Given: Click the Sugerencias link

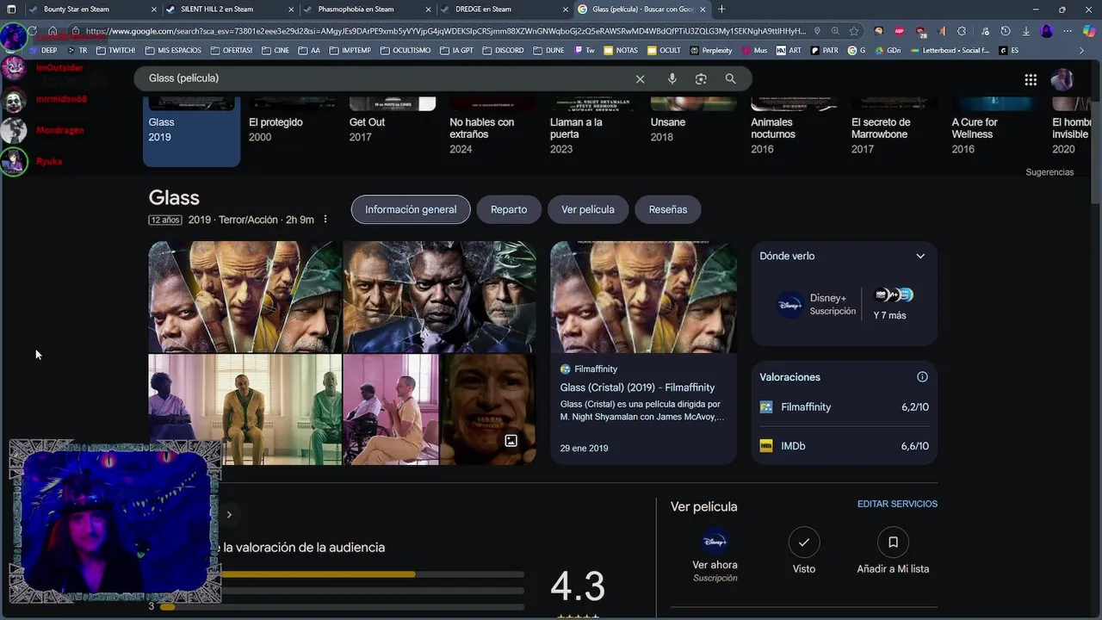Looking at the screenshot, I should [x=1049, y=172].
